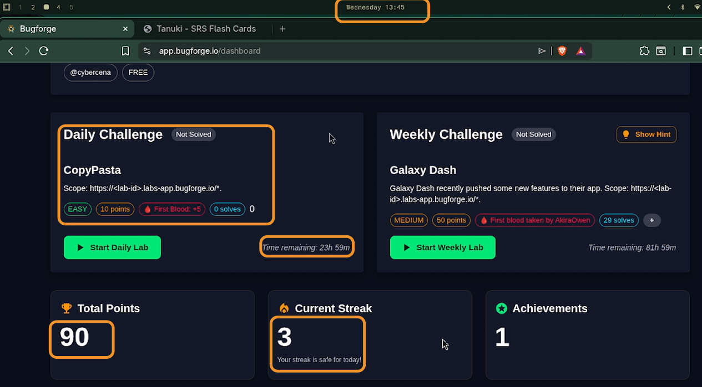Click the send/share arrow in address bar
Screen dimensions: 702x387
coord(542,51)
